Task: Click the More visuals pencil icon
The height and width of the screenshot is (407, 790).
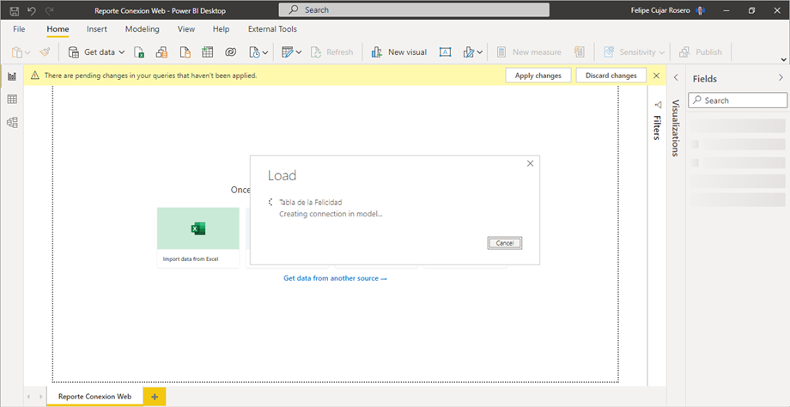Action: point(469,52)
